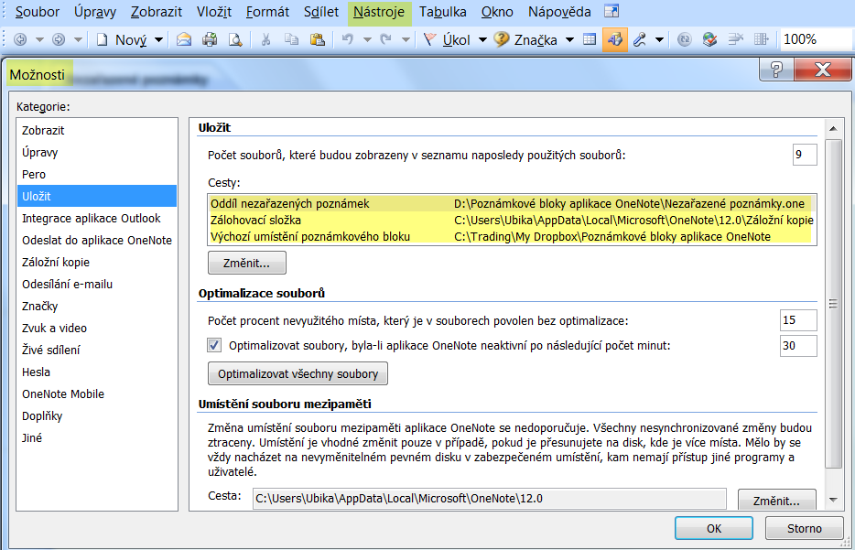
Task: Open the Značka dropdown arrow
Action: [x=569, y=39]
